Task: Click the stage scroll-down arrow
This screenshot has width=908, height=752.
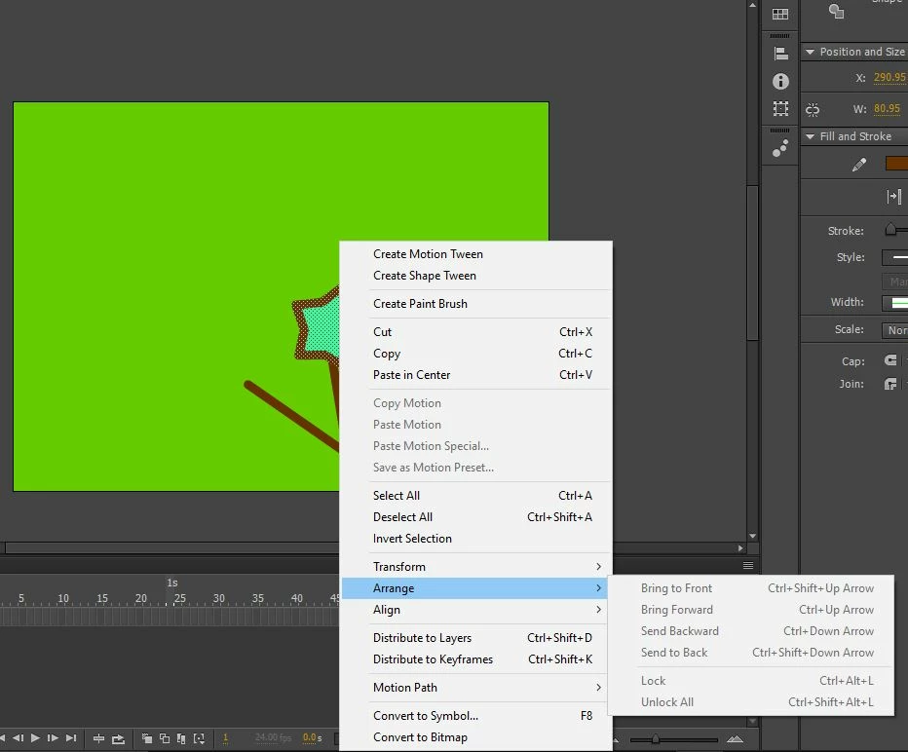Action: [752, 536]
